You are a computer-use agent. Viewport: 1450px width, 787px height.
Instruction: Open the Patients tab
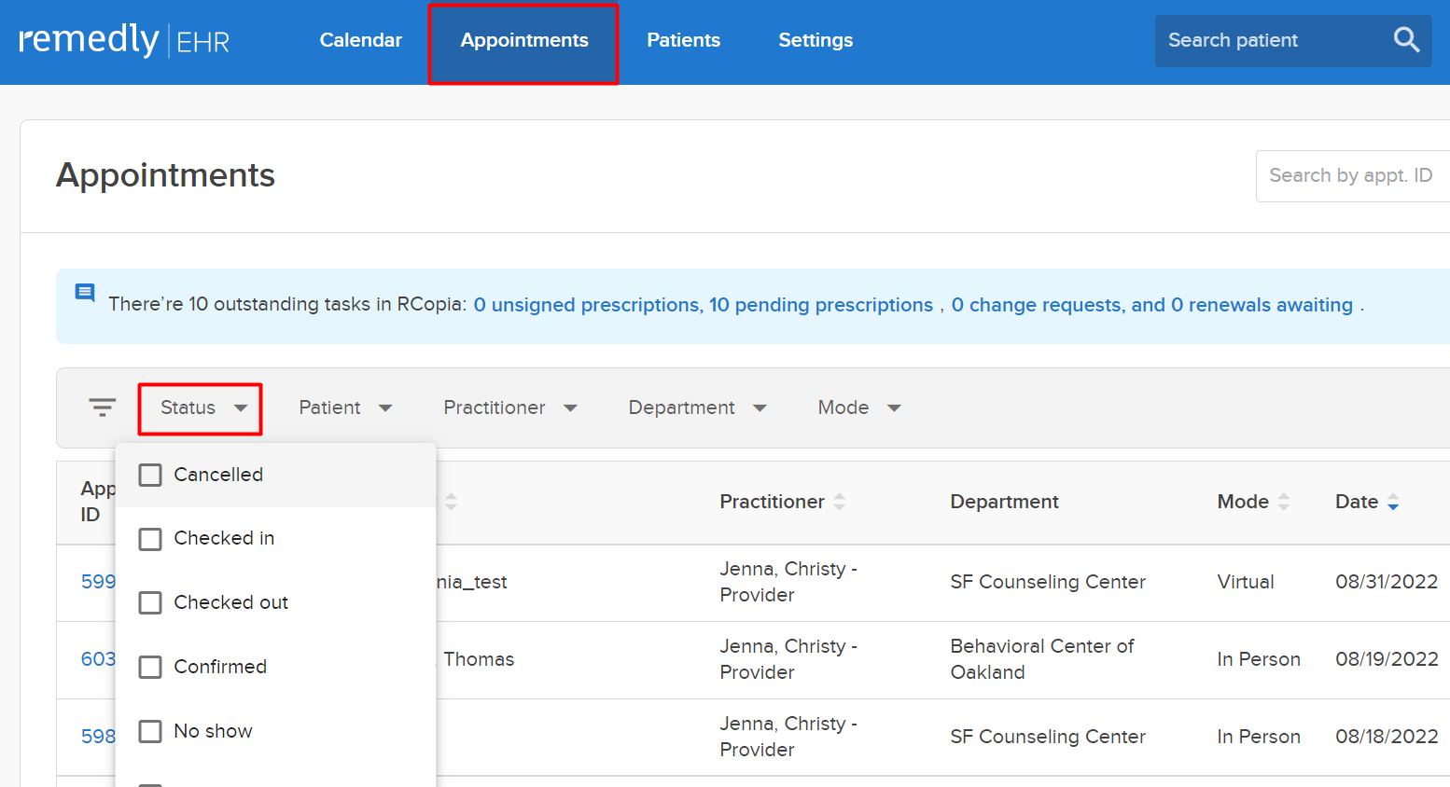(x=683, y=40)
